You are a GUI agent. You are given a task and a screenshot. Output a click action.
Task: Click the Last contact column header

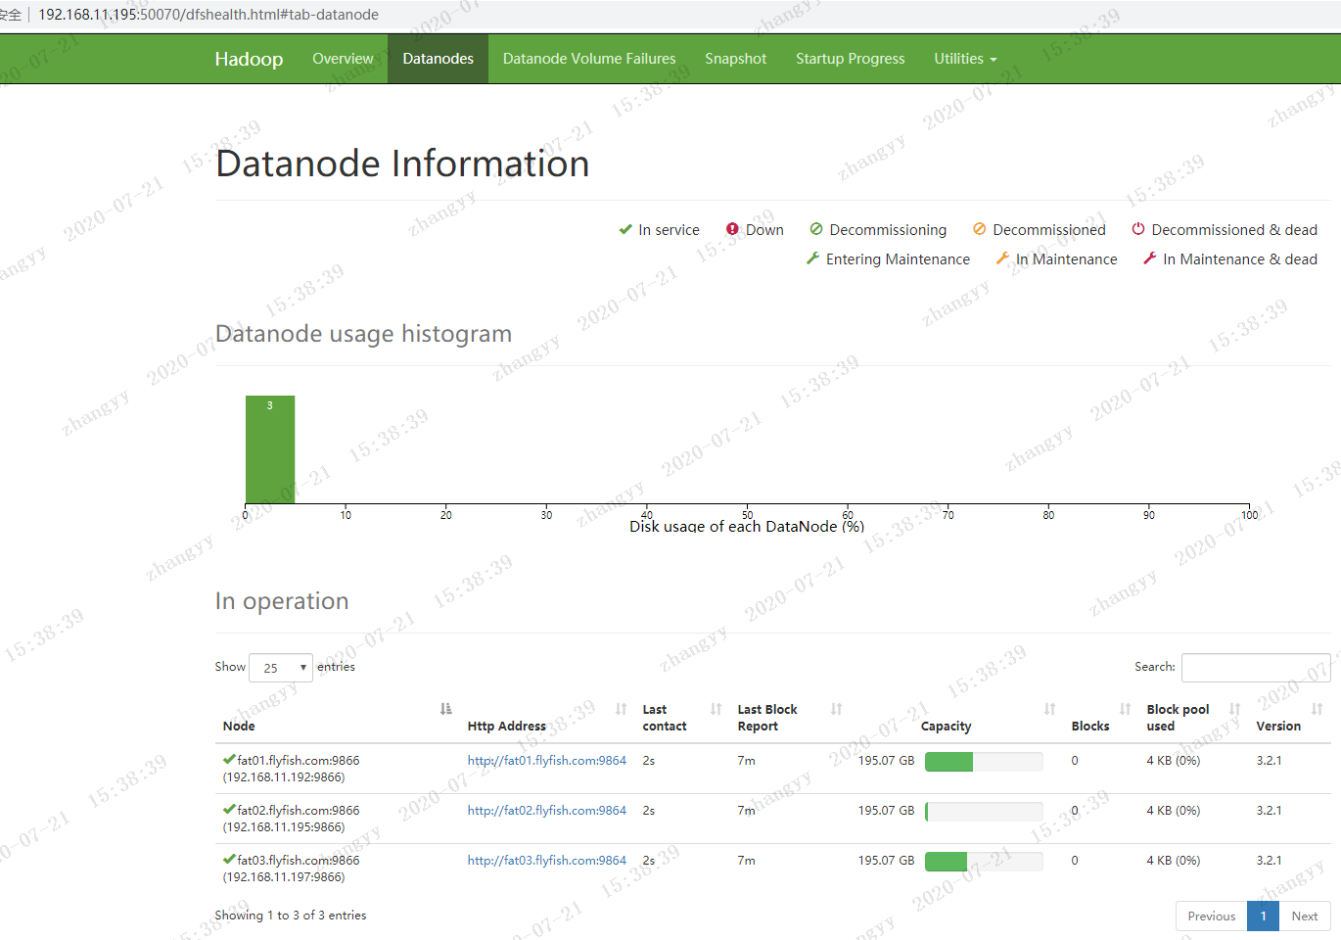665,718
